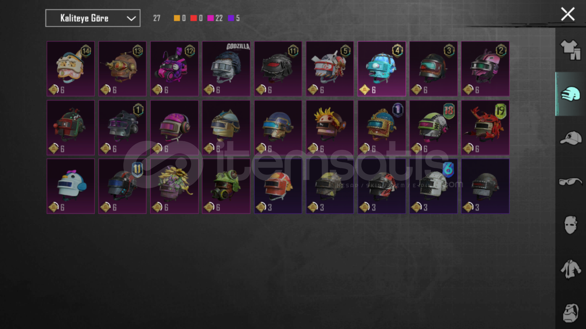This screenshot has width=586, height=329.
Task: Pick the white penguin helmet skin
Action: click(x=71, y=186)
